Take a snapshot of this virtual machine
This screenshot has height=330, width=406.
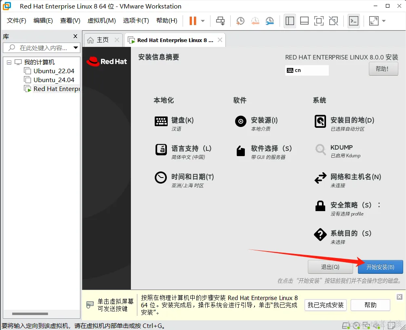pyautogui.click(x=240, y=21)
